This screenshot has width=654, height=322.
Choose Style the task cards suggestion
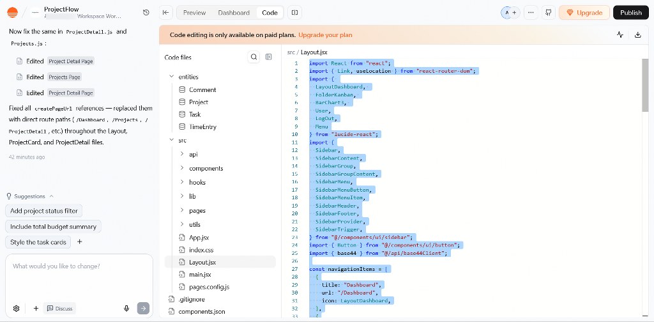tap(38, 242)
